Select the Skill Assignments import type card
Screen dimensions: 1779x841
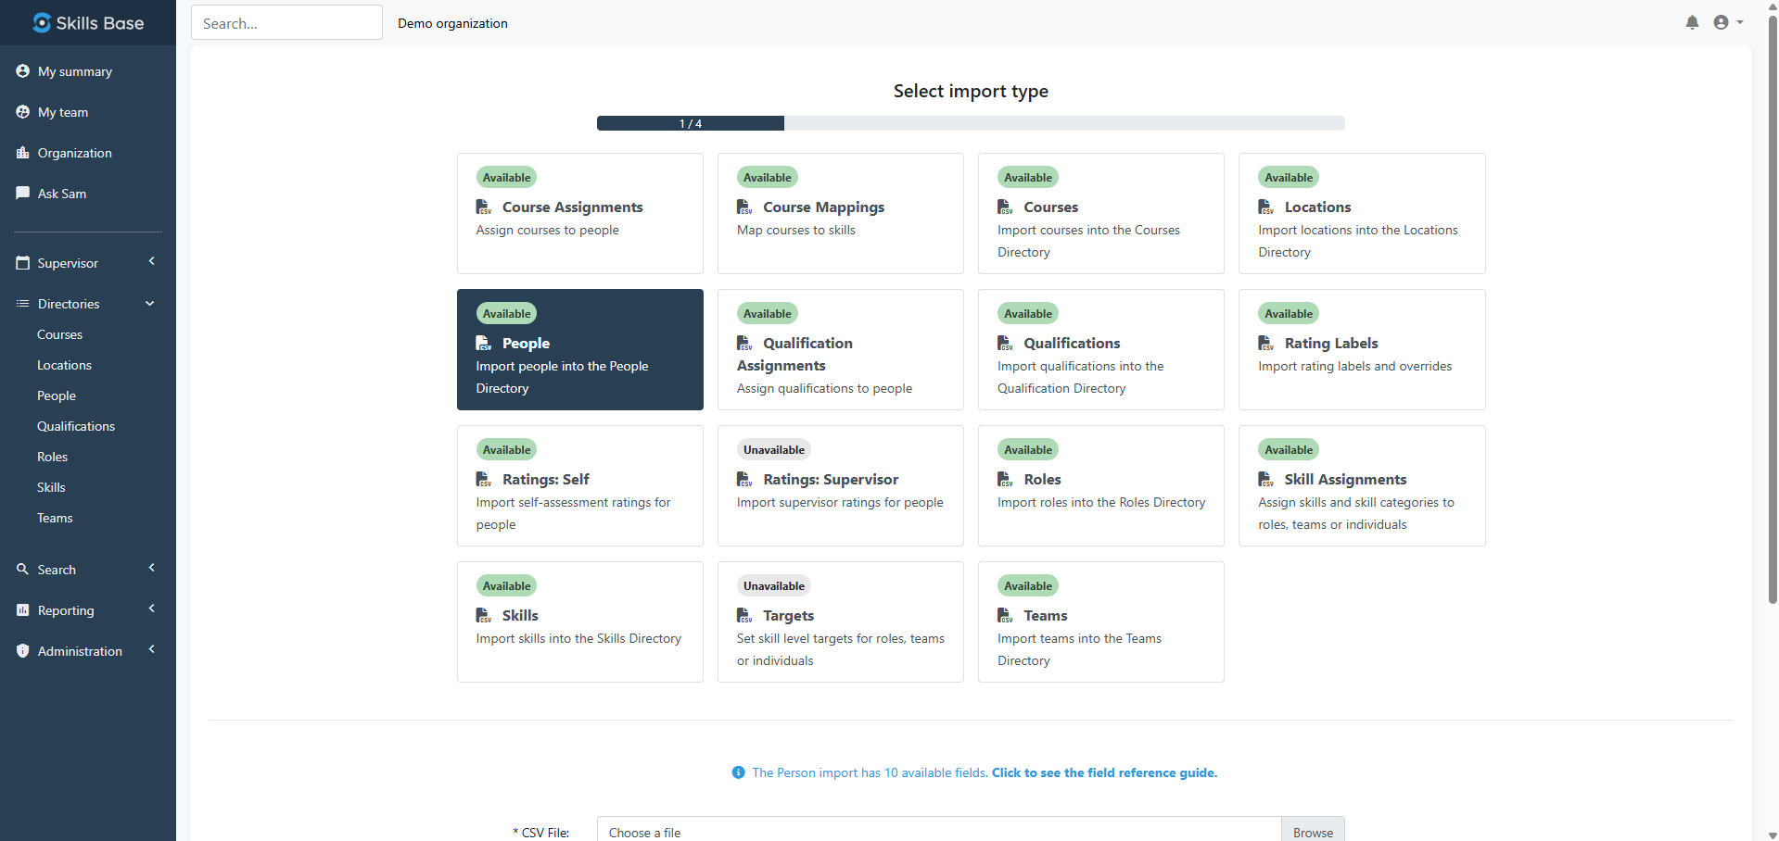pyautogui.click(x=1361, y=485)
